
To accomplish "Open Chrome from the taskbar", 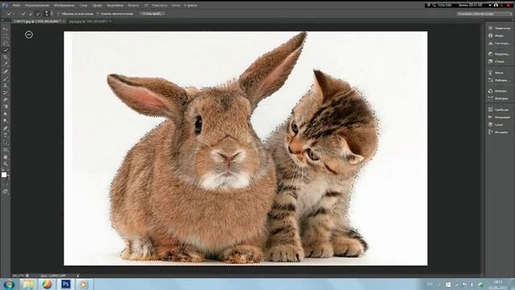I will 47,284.
